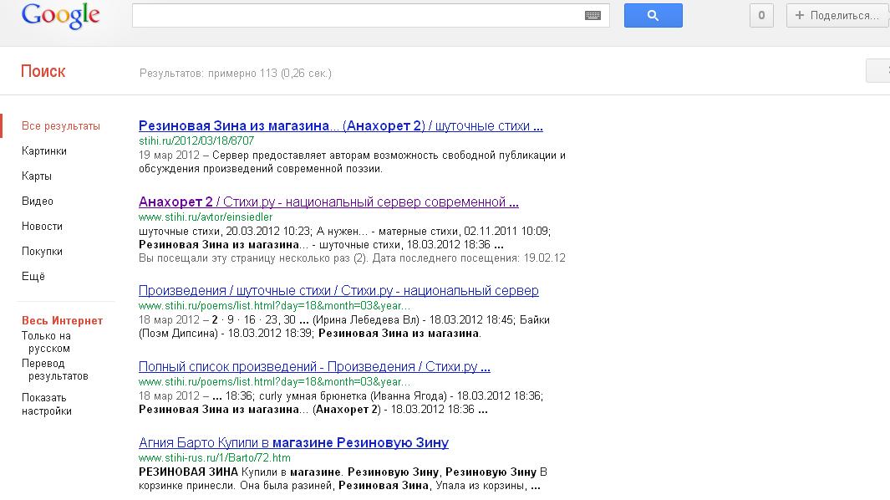Select the Весь Интернет filter
Viewport: 890px width, 500px height.
pyautogui.click(x=63, y=320)
